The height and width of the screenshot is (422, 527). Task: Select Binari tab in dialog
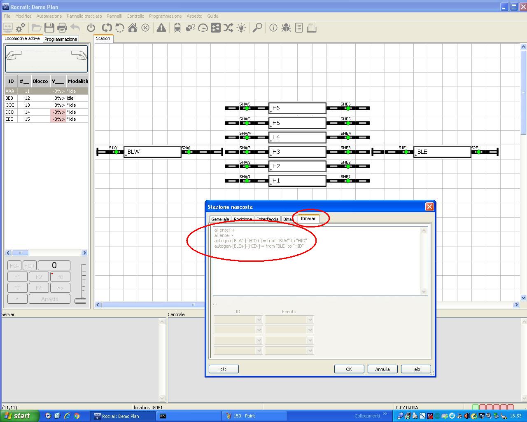tap(287, 219)
